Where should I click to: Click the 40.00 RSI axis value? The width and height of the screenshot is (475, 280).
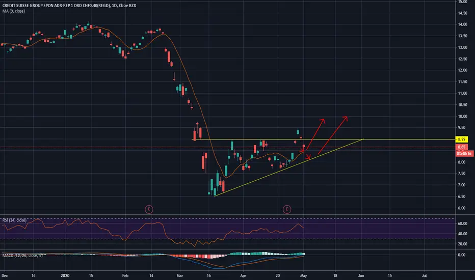click(x=463, y=234)
